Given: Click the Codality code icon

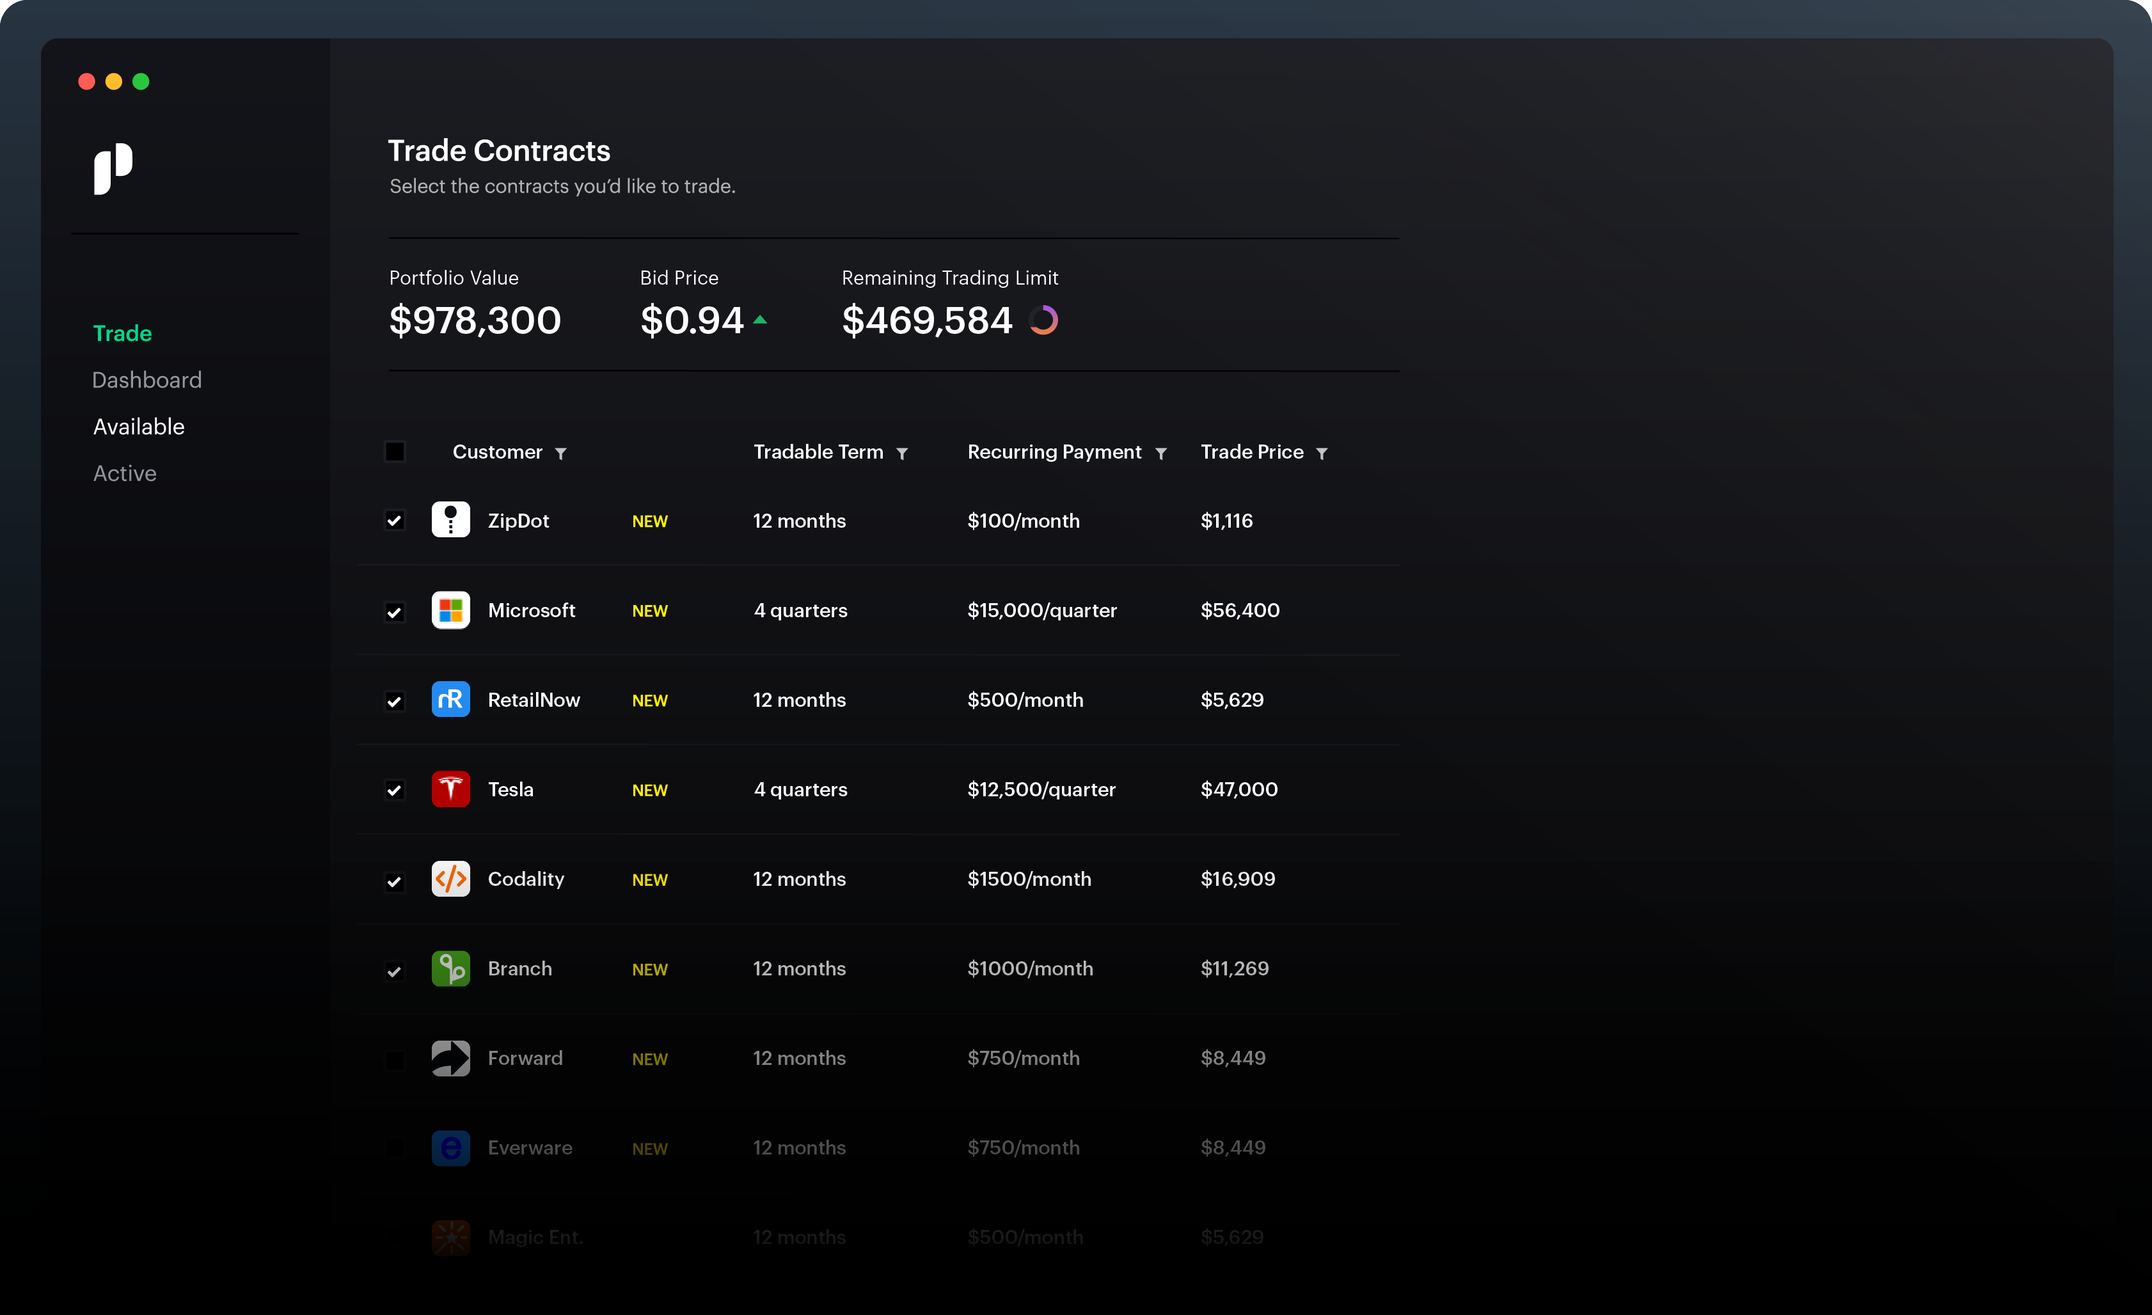Looking at the screenshot, I should tap(450, 879).
